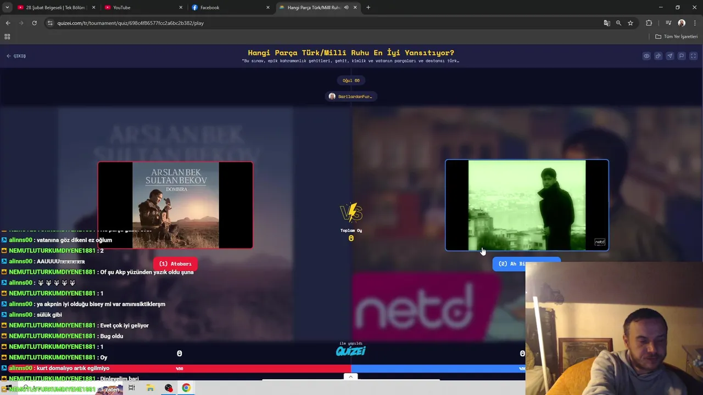Click chat message 'Bug oldu'
703x395 pixels.
(x=111, y=336)
